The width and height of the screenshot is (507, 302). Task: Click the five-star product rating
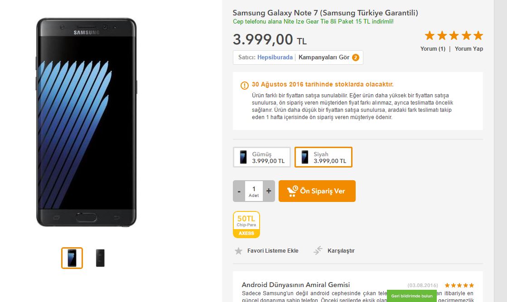click(x=454, y=35)
